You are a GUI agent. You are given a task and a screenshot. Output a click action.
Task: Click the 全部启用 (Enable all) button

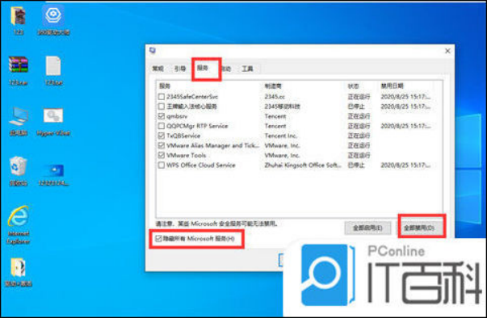click(x=367, y=228)
